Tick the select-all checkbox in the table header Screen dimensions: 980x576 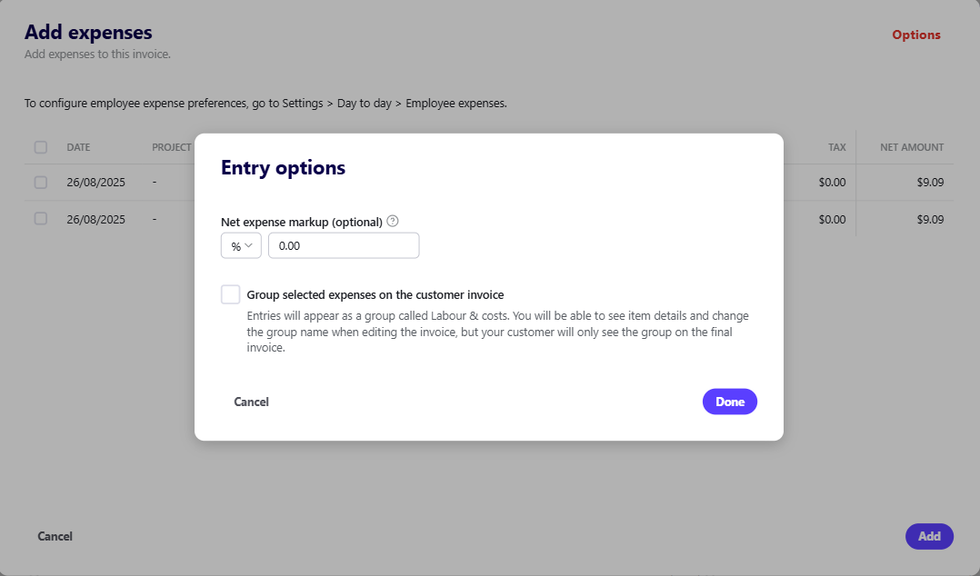(x=41, y=147)
